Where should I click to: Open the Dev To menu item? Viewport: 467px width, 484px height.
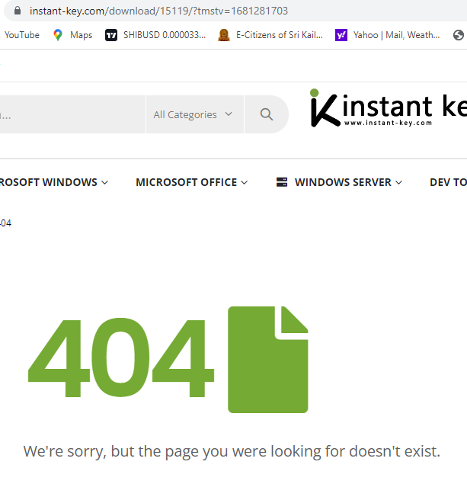[448, 182]
